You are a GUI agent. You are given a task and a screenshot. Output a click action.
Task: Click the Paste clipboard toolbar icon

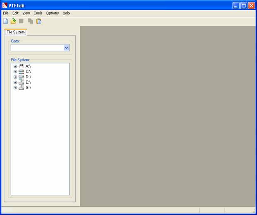click(39, 21)
